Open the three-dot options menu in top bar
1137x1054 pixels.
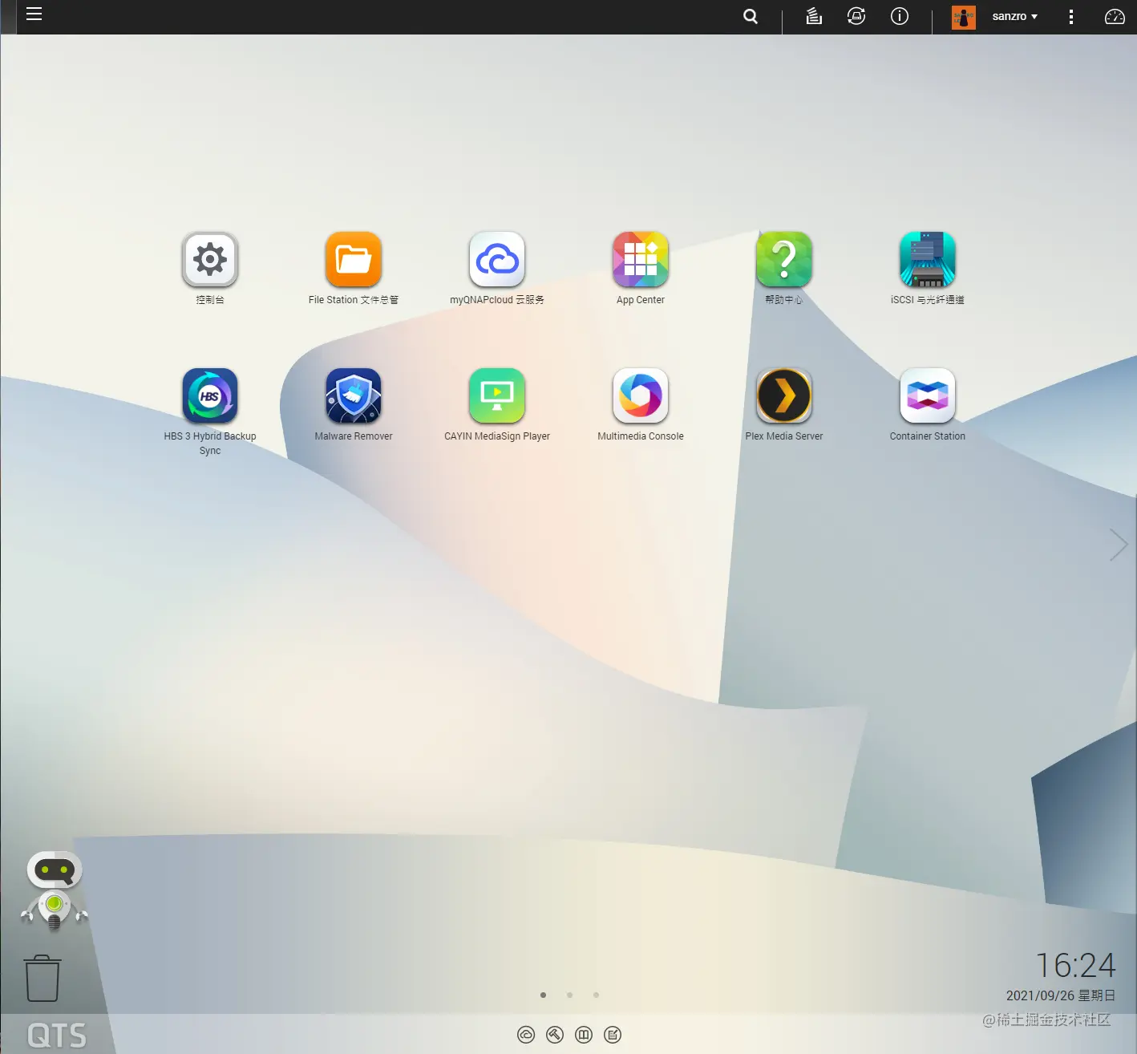pos(1071,16)
